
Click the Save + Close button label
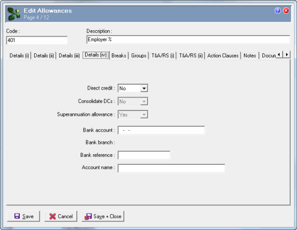pyautogui.click(x=107, y=216)
